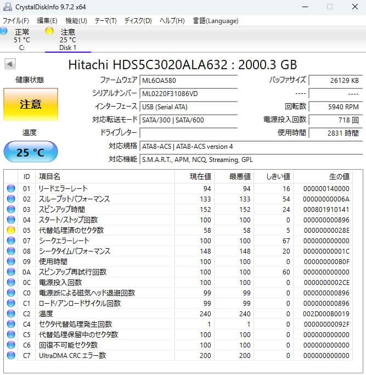This screenshot has width=366, height=375.
Task: Click the yellow 注意 health status button
Action: (31, 104)
